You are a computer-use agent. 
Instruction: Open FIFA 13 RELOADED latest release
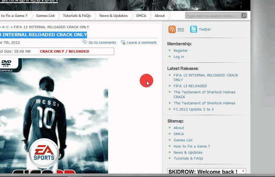[x=190, y=86]
